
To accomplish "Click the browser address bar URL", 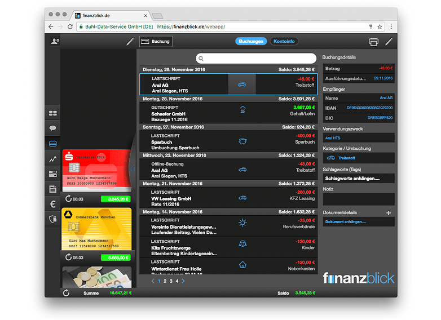I will point(191,26).
